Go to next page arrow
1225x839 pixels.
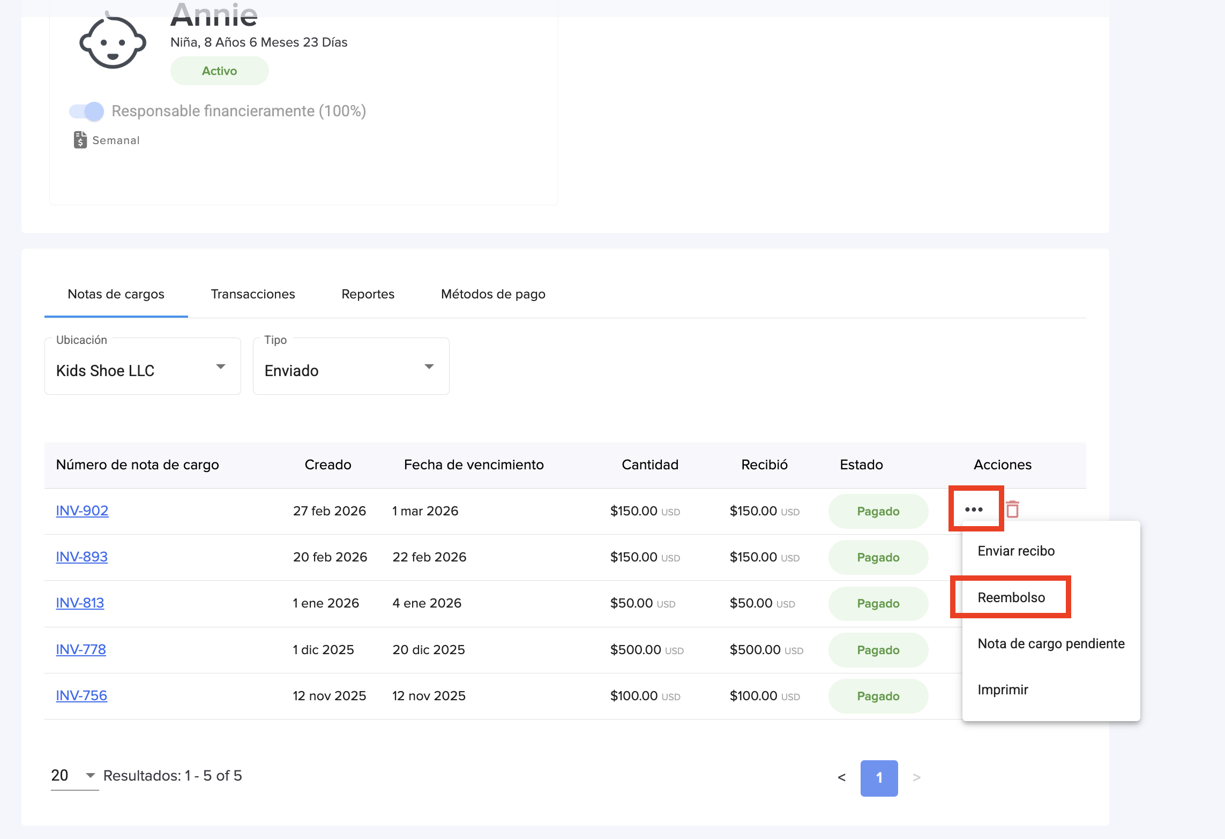916,777
